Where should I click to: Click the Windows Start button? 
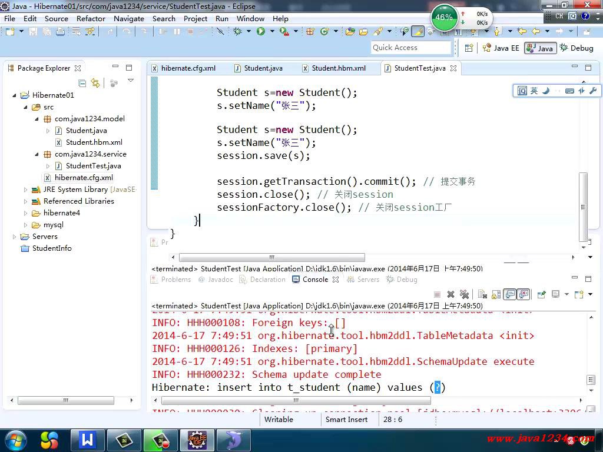pyautogui.click(x=15, y=440)
